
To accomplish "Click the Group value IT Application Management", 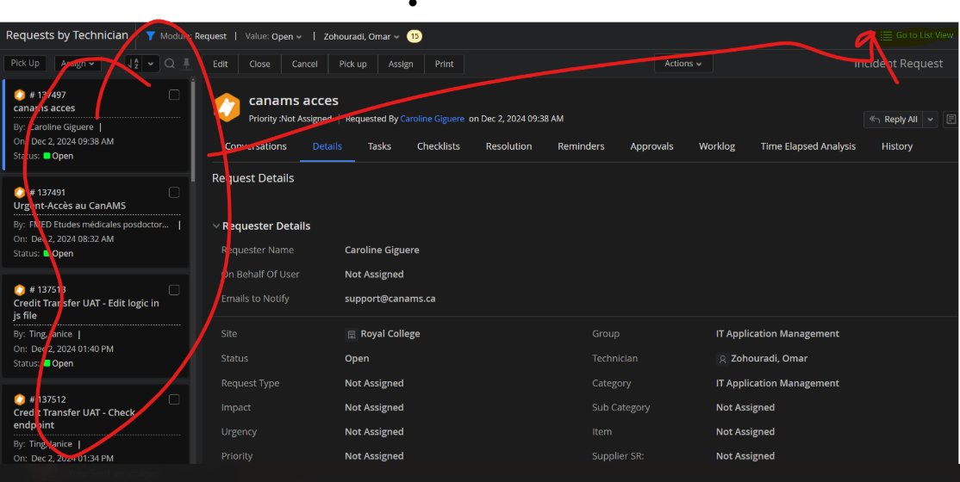I will tap(777, 334).
